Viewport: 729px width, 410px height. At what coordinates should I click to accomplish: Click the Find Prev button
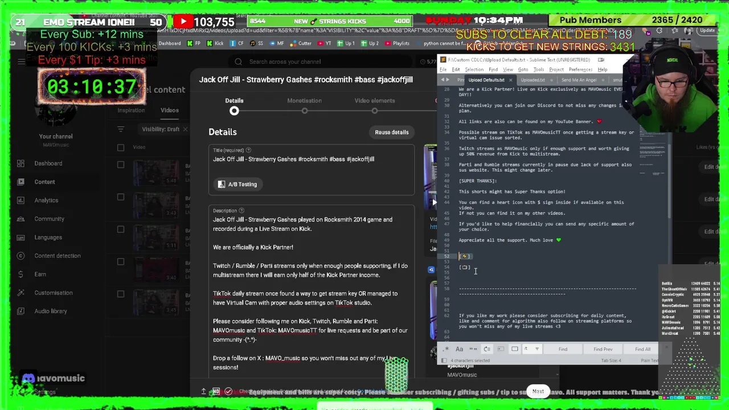603,349
